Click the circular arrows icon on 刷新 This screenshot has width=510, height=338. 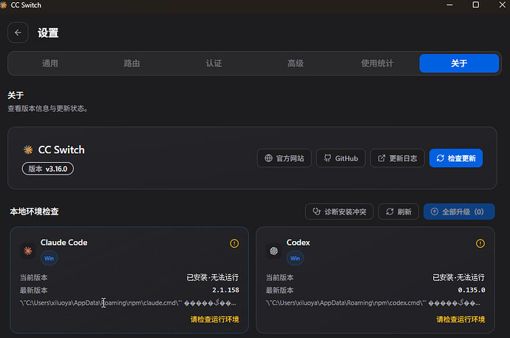click(390, 212)
